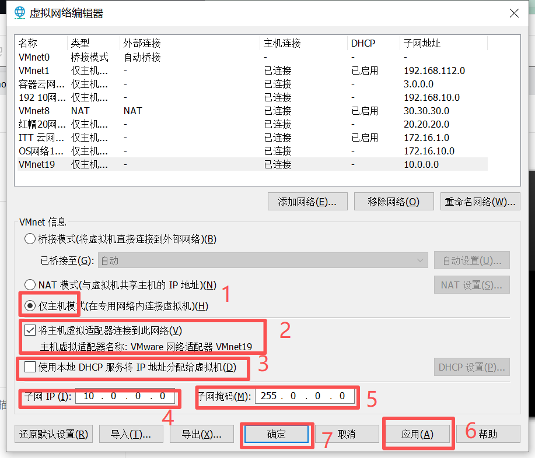Click DHCP 设置(P) button

472,367
